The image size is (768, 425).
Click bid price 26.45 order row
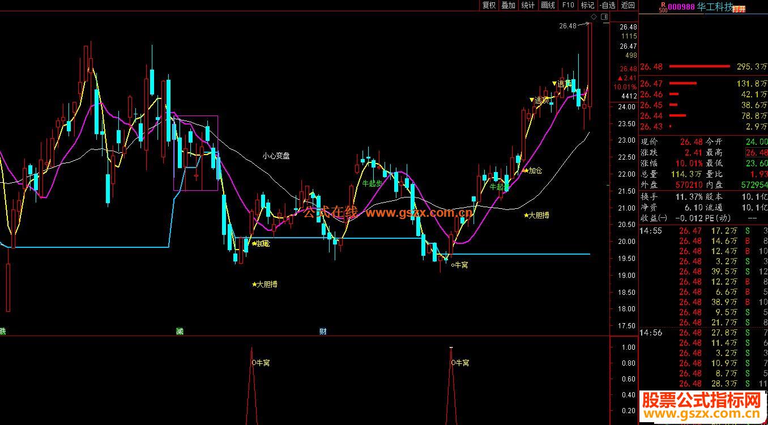coord(703,105)
